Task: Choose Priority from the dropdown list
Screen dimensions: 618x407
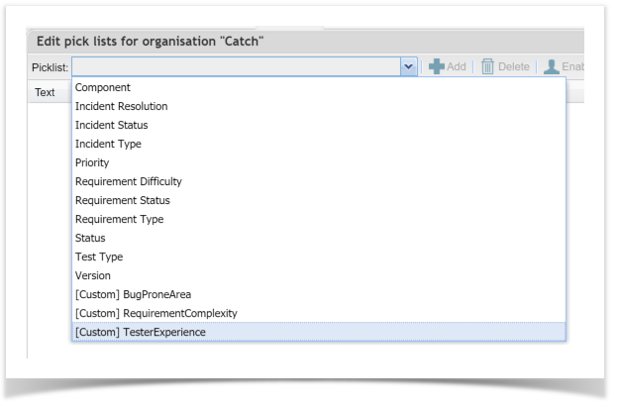Action: pyautogui.click(x=93, y=162)
